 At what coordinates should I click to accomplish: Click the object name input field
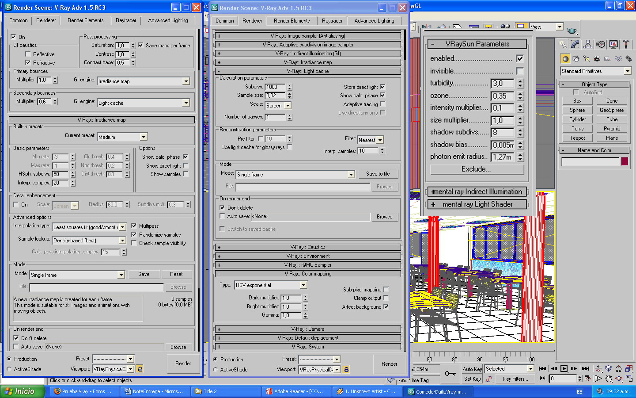pyautogui.click(x=591, y=161)
